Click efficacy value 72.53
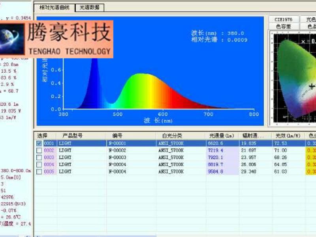 280,143
